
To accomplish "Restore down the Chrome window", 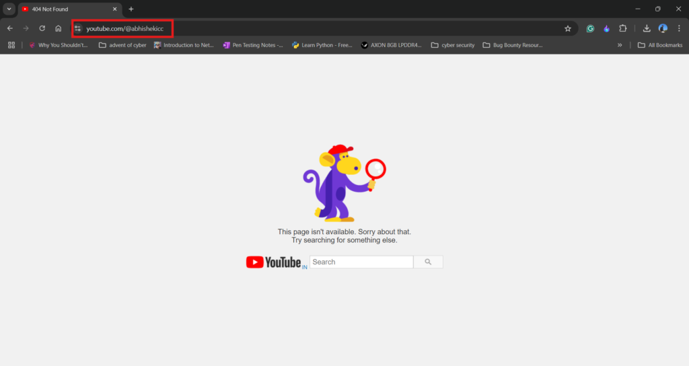I will tap(658, 9).
